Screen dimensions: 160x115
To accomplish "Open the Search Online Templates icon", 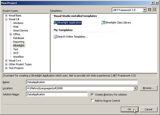I will coord(55,37).
